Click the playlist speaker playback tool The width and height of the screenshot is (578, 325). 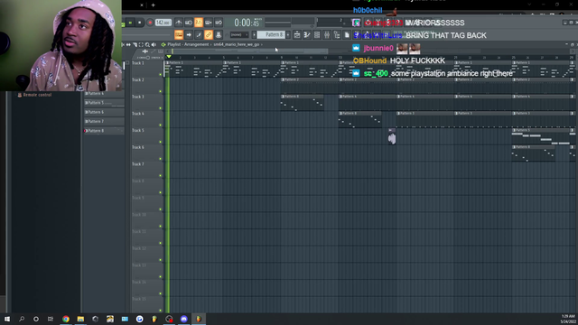154,44
